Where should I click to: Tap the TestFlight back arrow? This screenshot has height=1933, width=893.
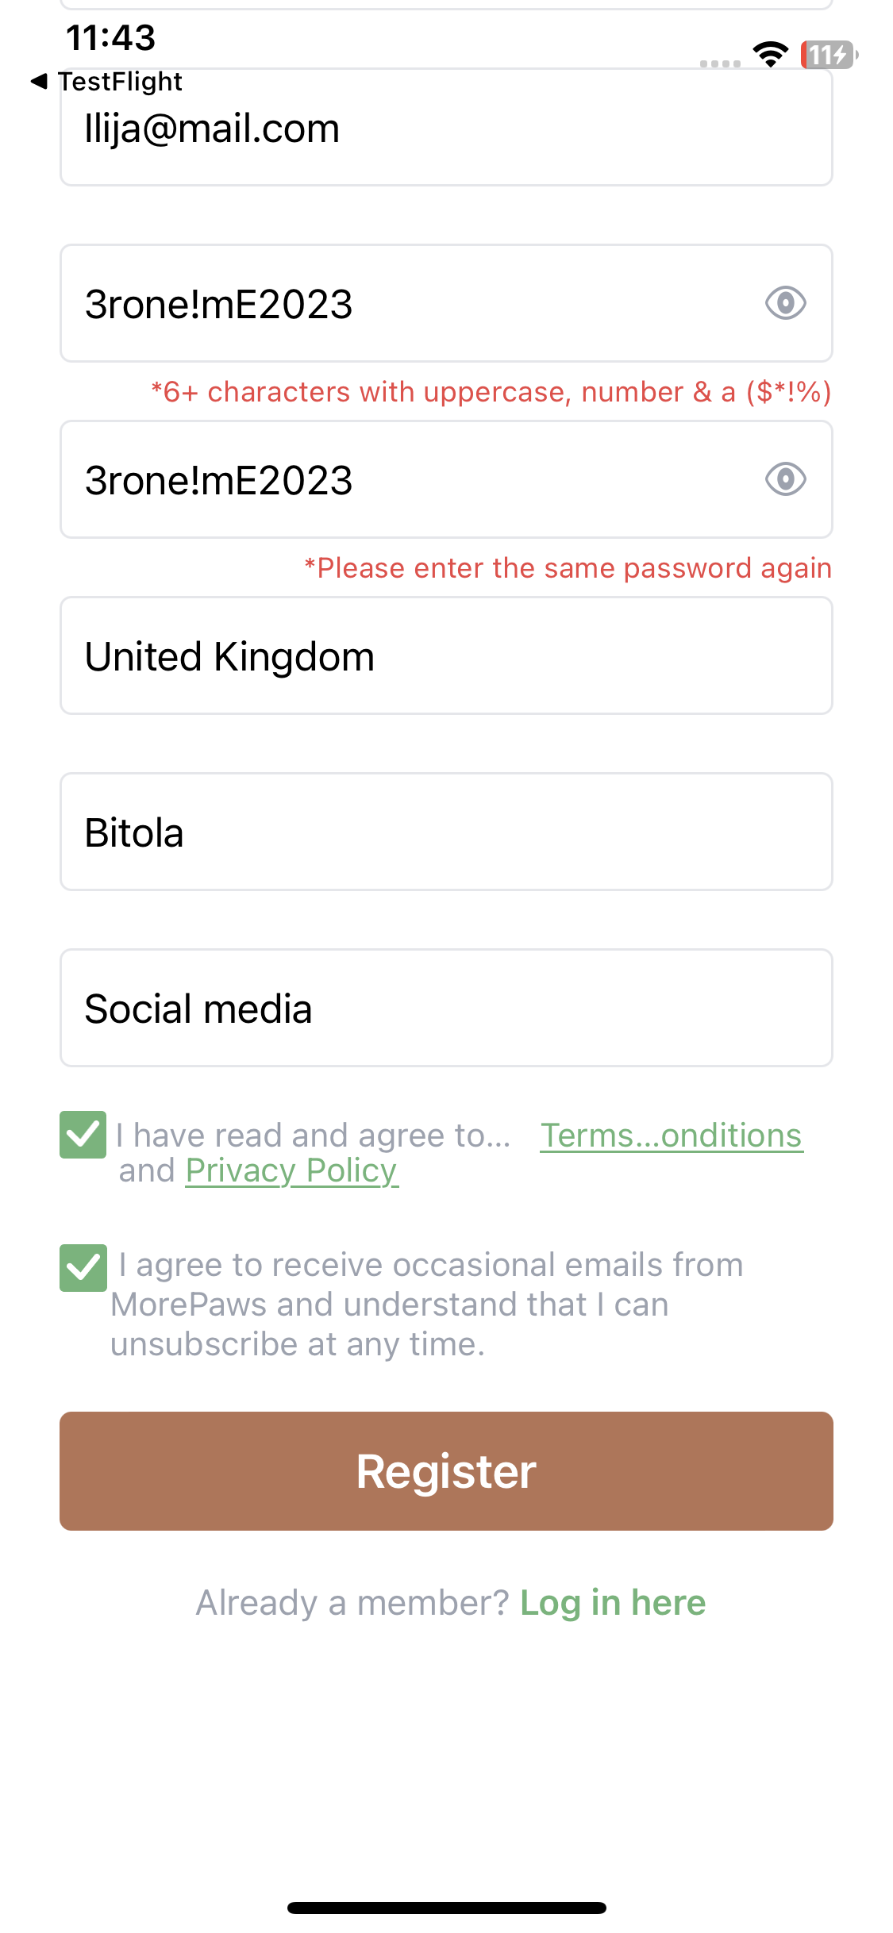(40, 81)
